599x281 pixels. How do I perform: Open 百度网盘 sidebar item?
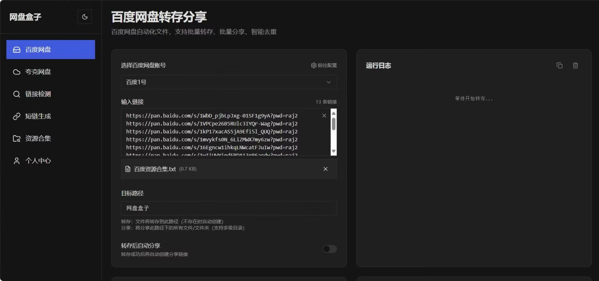51,49
